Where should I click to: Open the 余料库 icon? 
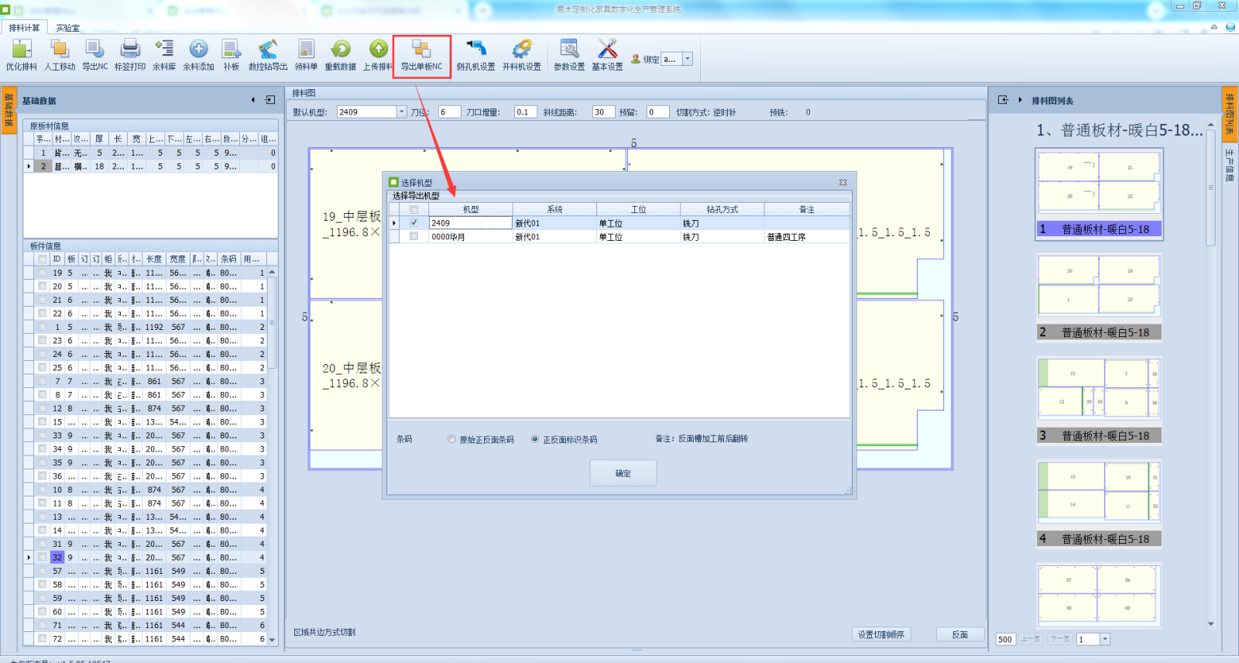(x=163, y=51)
